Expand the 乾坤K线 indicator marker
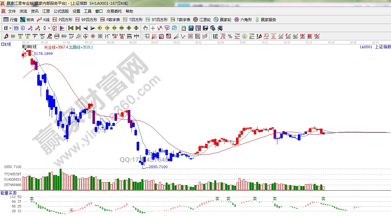Image resolution: width=391 pixels, height=216 pixels. [25, 50]
